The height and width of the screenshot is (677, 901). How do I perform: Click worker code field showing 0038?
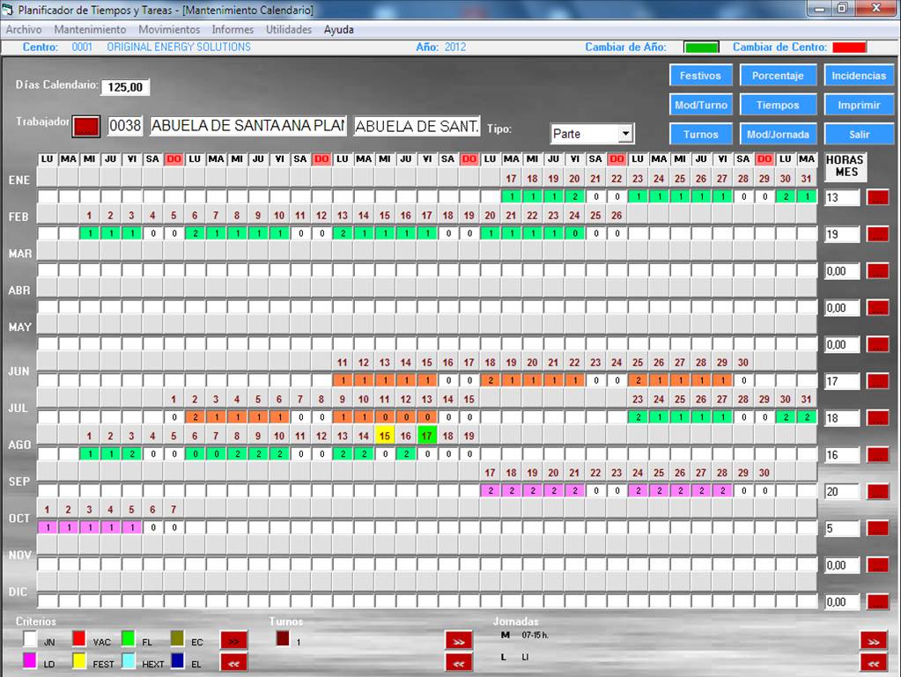(x=125, y=126)
